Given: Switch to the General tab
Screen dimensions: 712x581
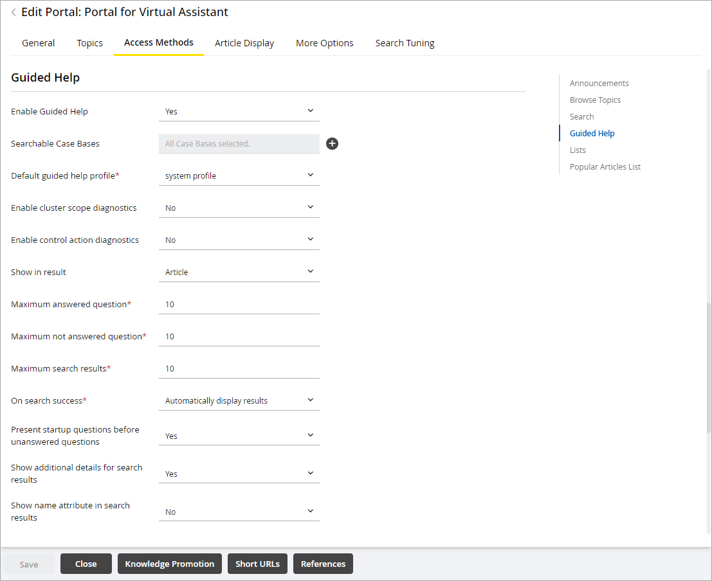Looking at the screenshot, I should pos(38,42).
